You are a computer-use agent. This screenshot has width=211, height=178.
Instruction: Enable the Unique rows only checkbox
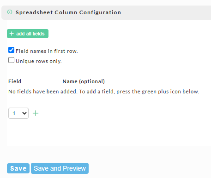coord(11,60)
